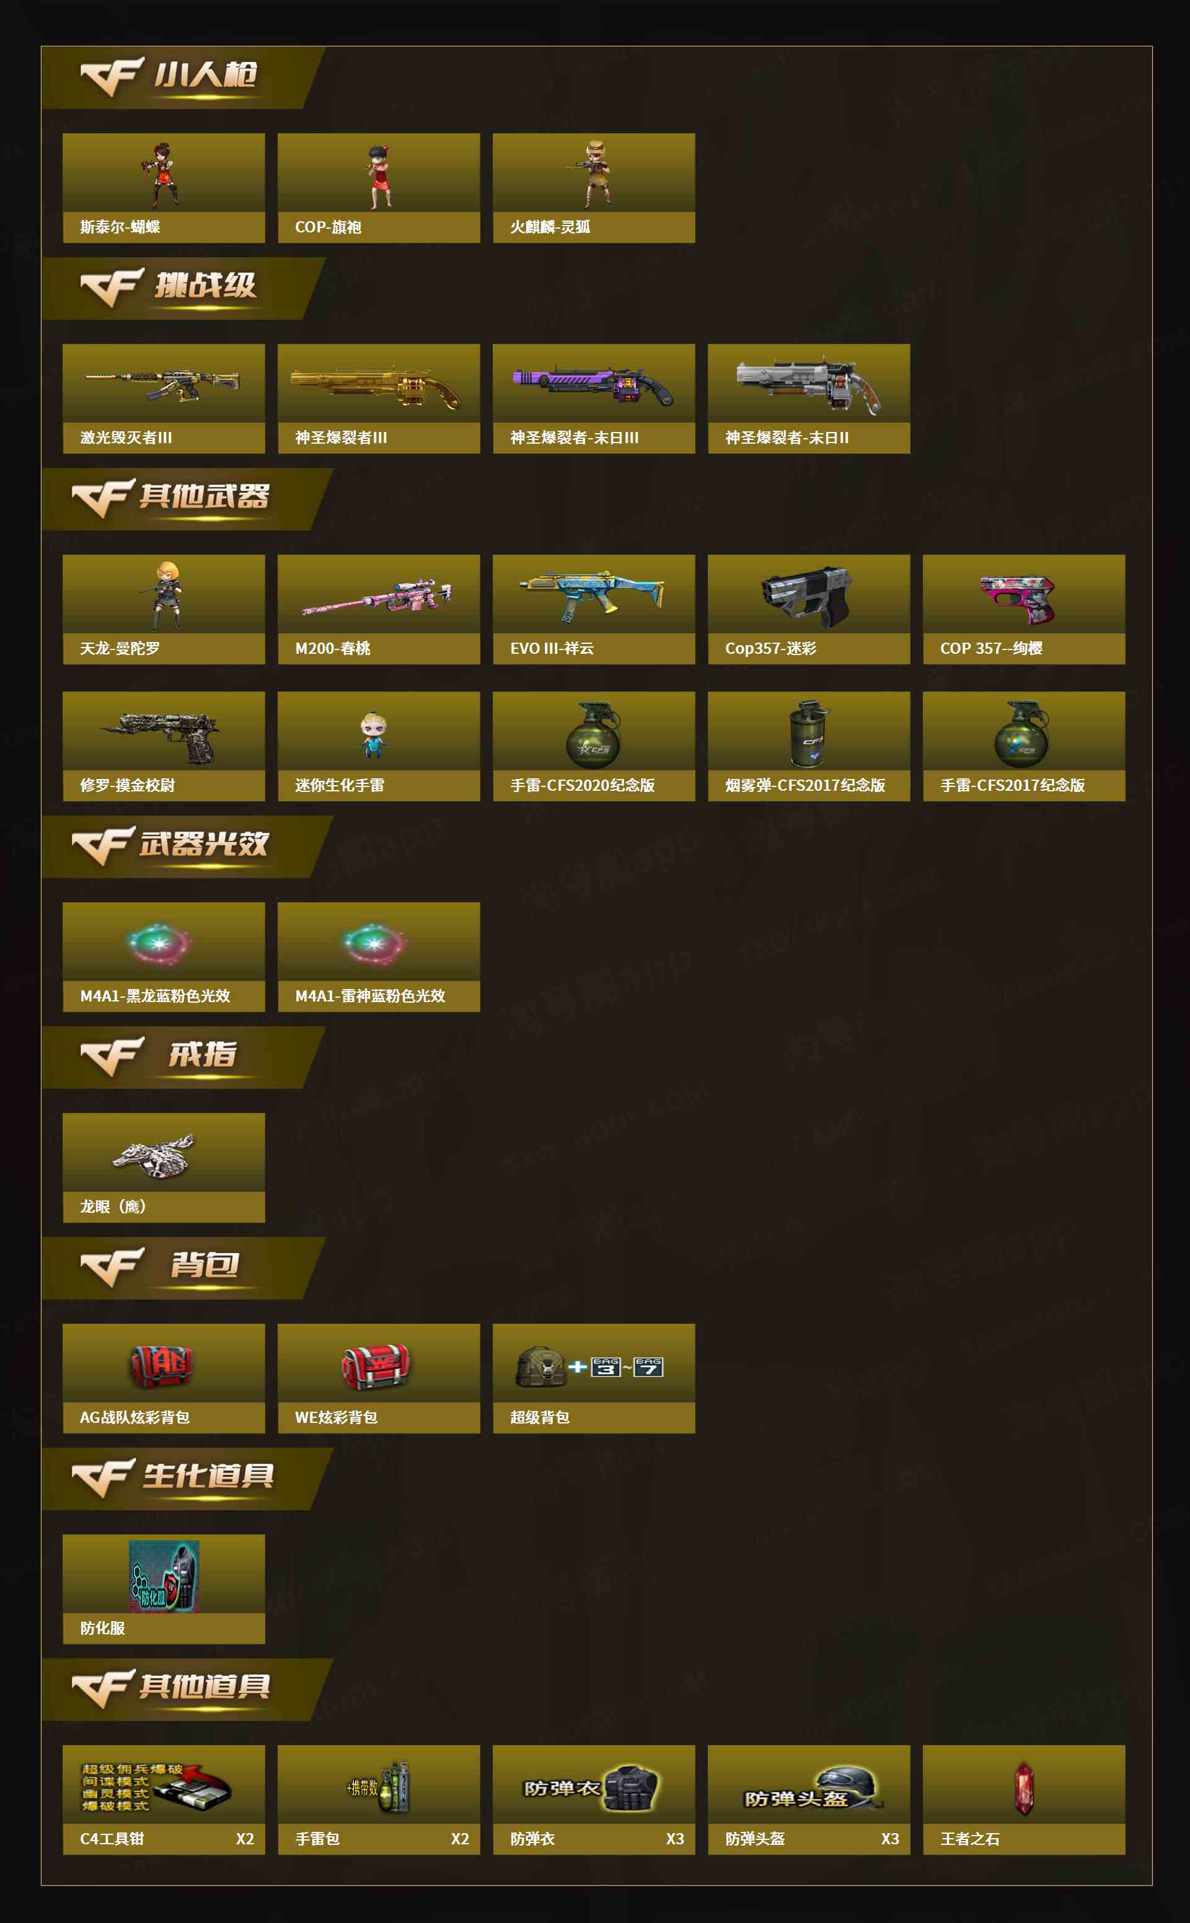Select the 斯泰尔-蝴蝶 character item
This screenshot has width=1190, height=1923.
coord(164,188)
